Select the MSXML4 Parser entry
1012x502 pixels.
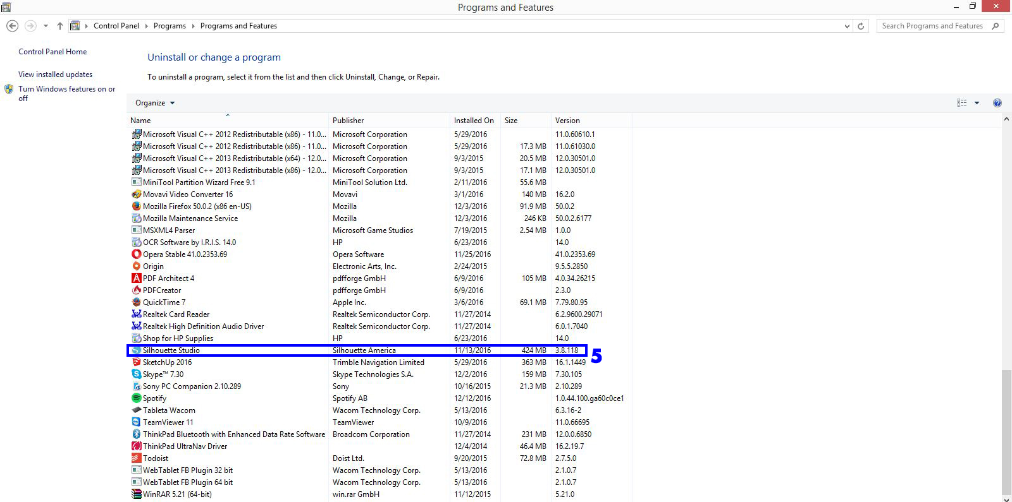[x=169, y=230]
